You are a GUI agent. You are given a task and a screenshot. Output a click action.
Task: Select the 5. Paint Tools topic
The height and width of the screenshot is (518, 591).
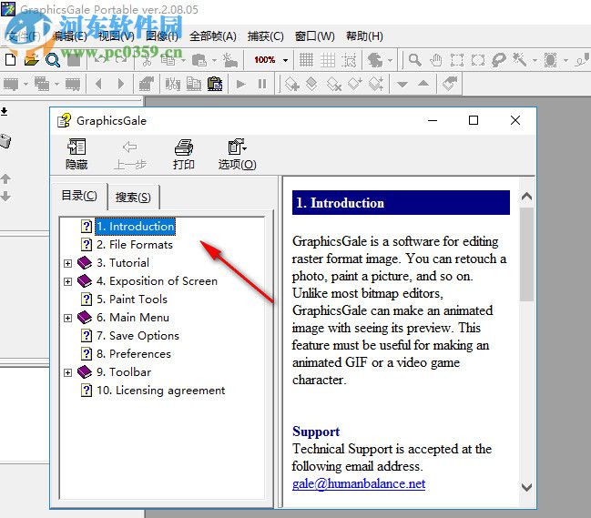click(132, 300)
